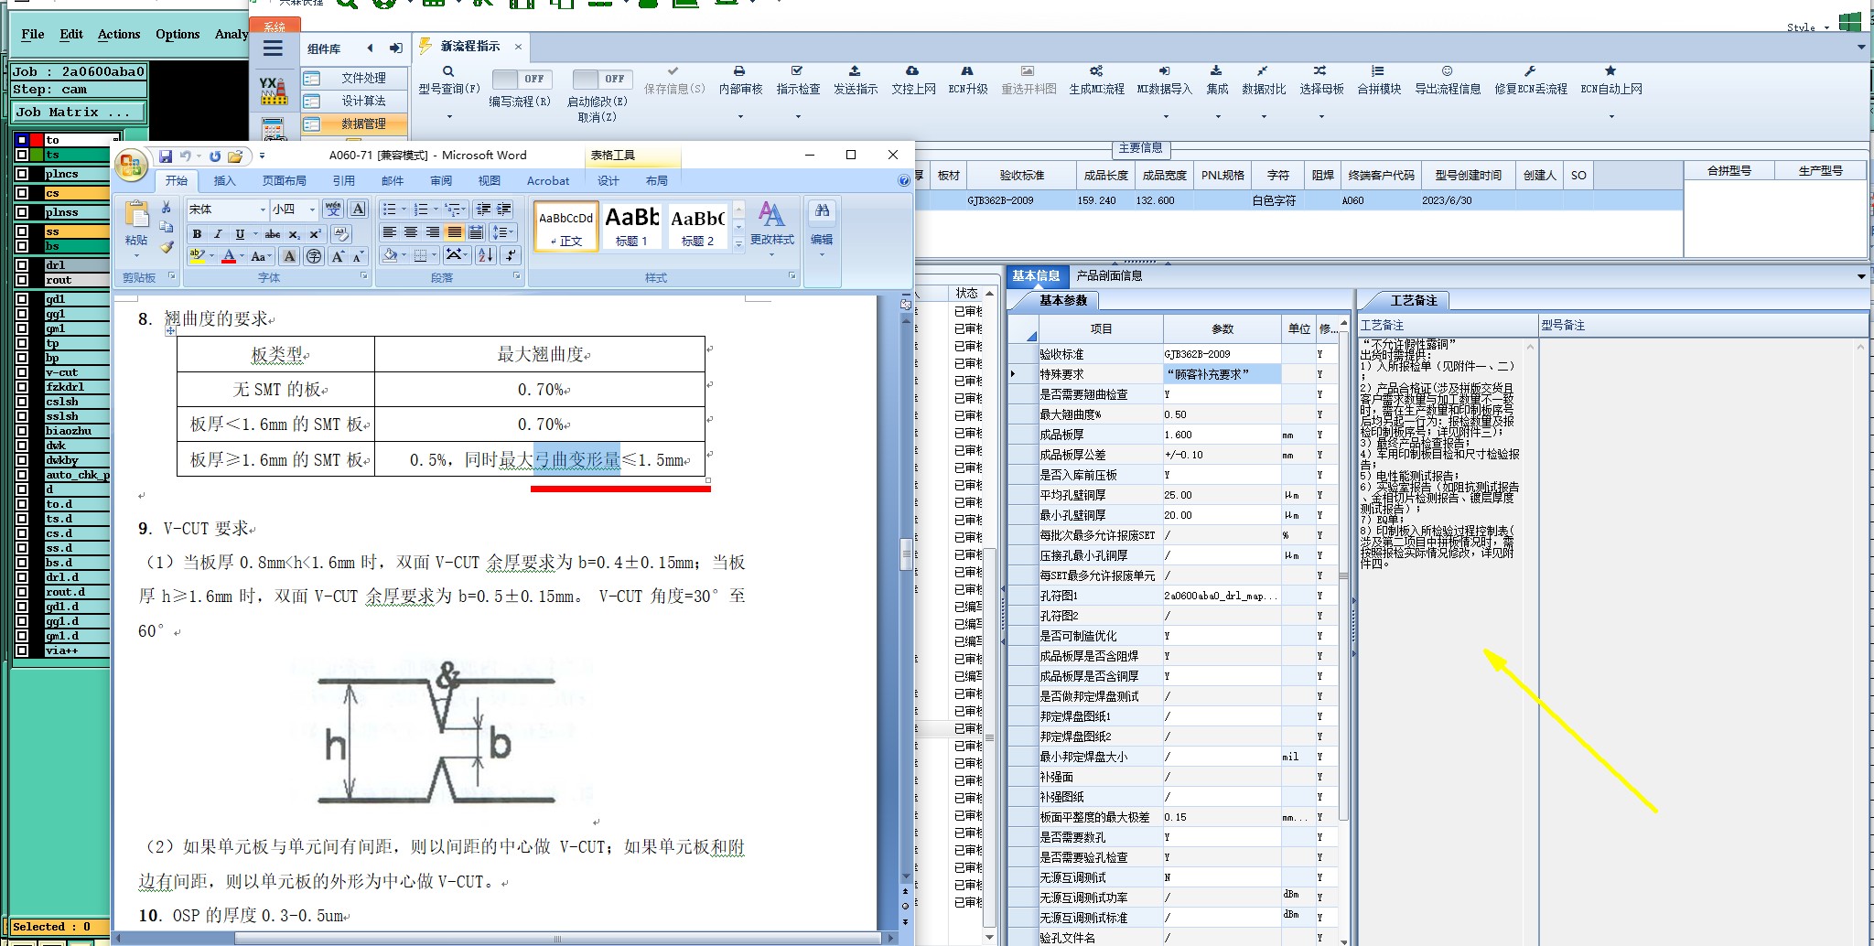Screen dimensions: 1874x946
Task: Open the Edit menu in the CAM window
Action: (71, 35)
